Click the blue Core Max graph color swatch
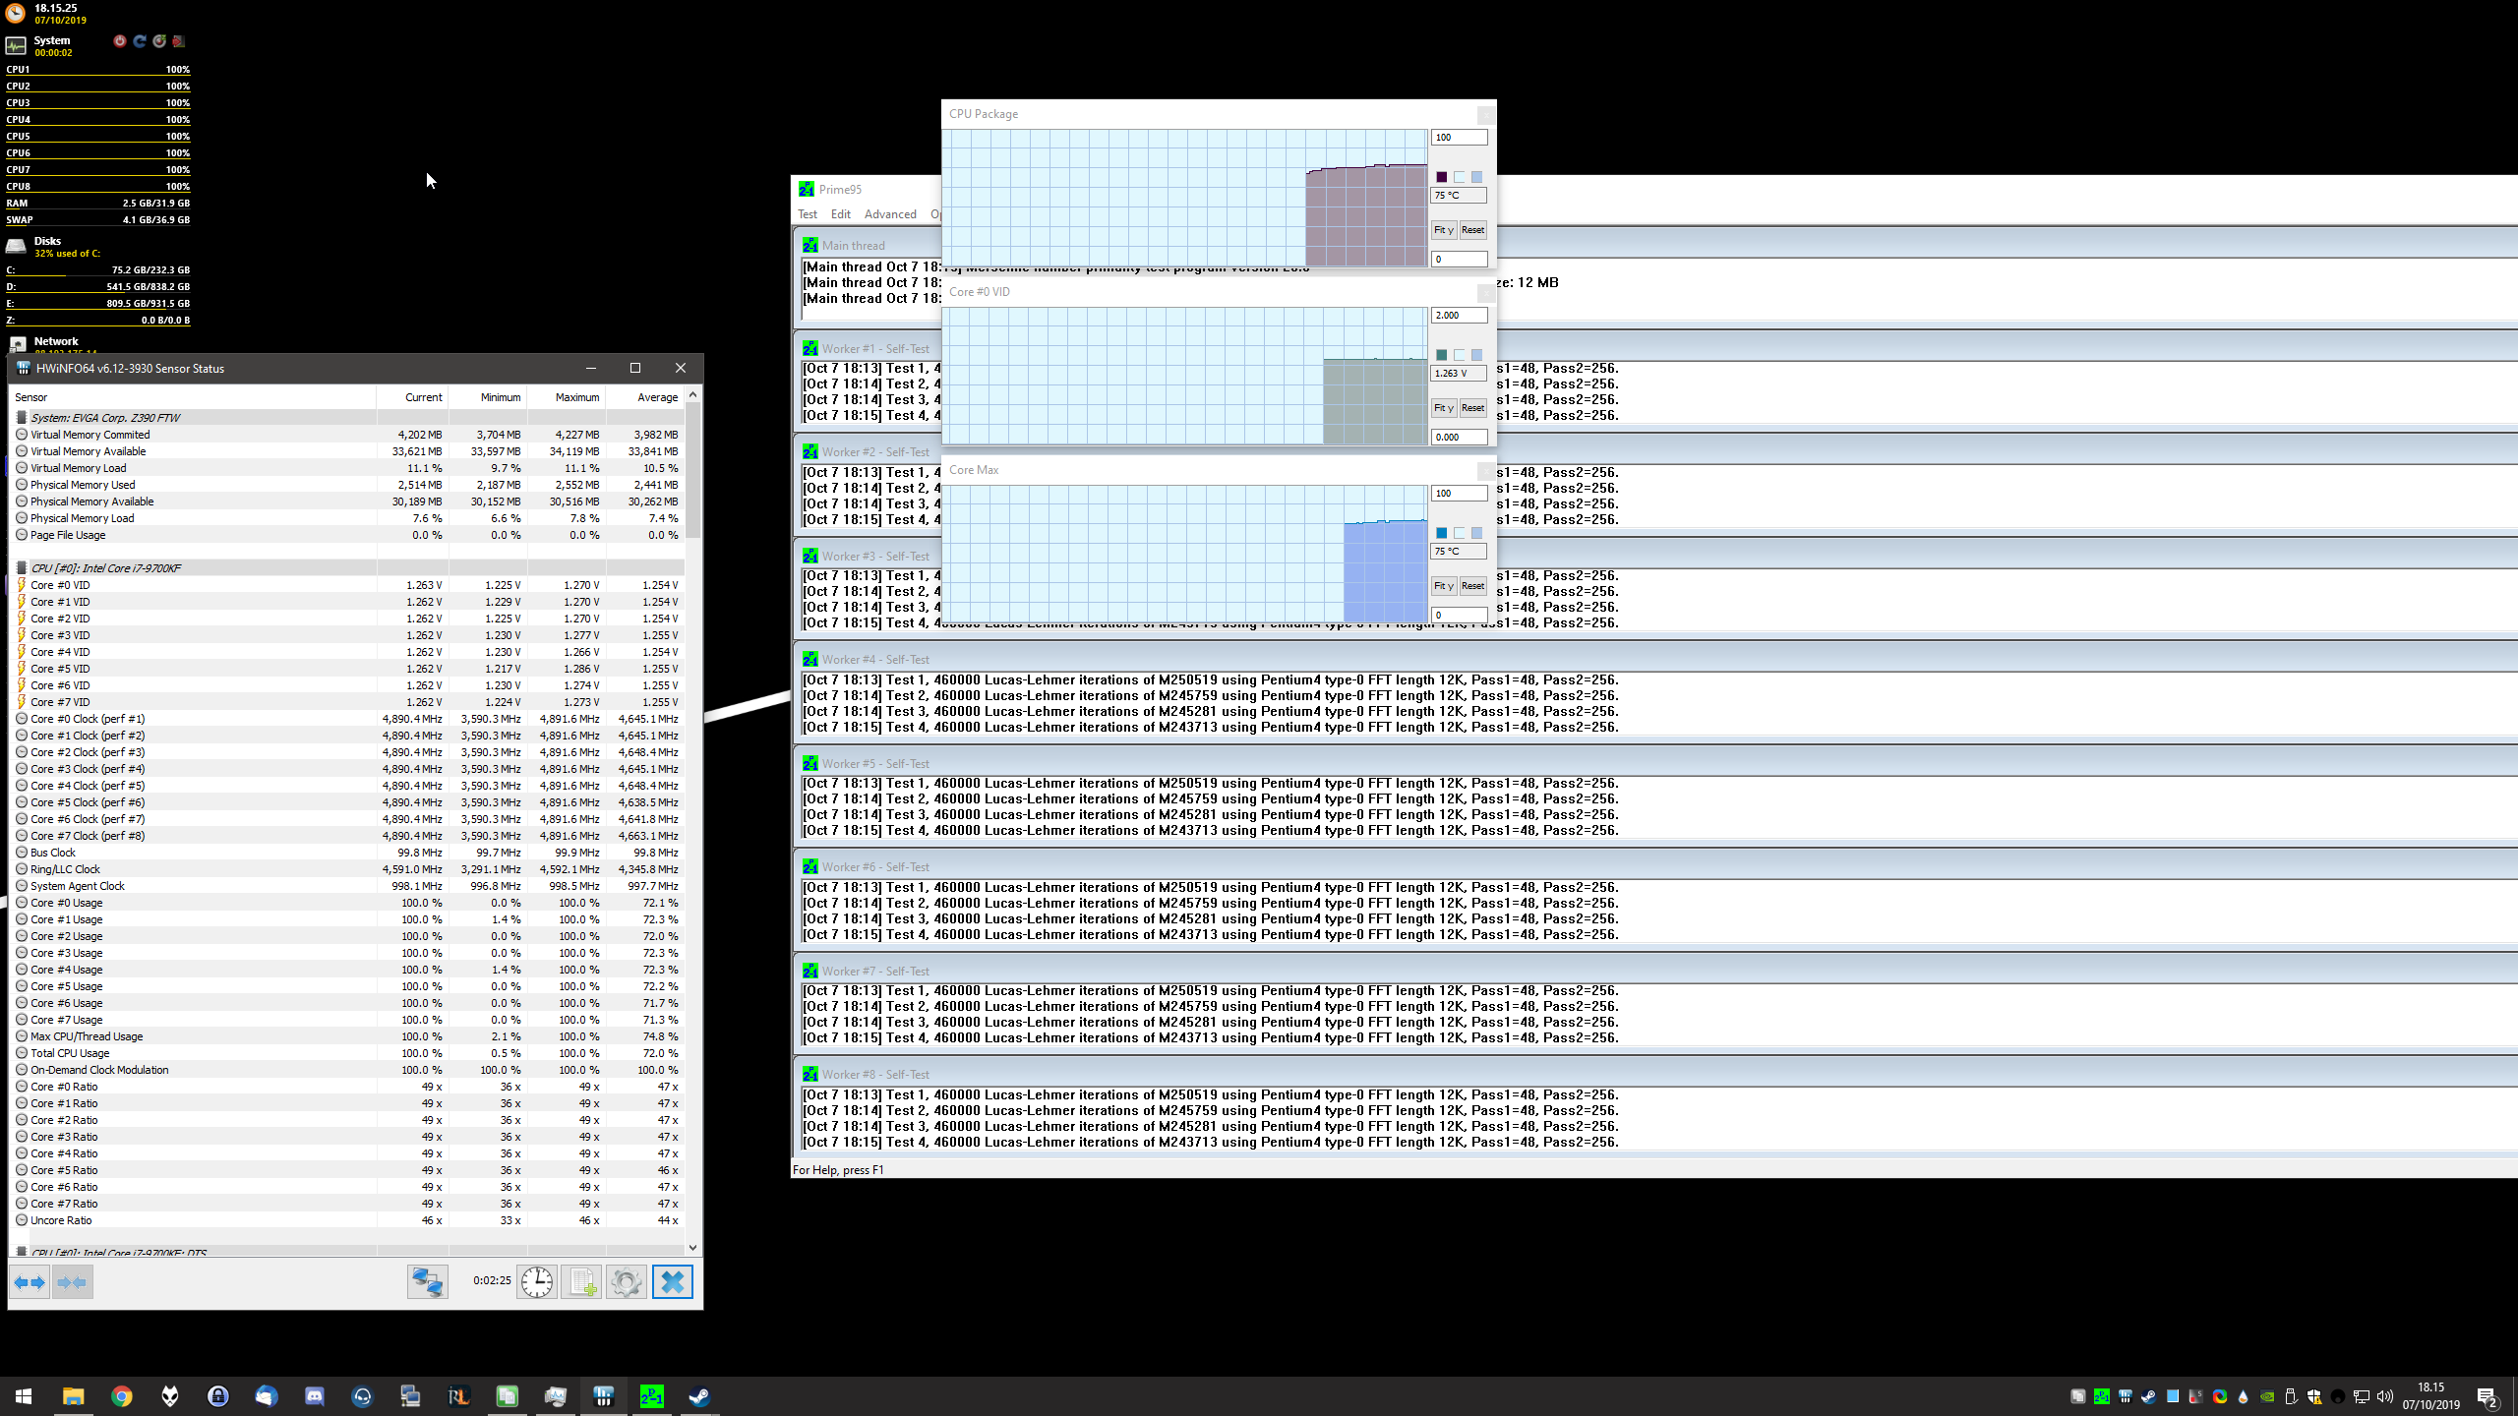 point(1442,533)
